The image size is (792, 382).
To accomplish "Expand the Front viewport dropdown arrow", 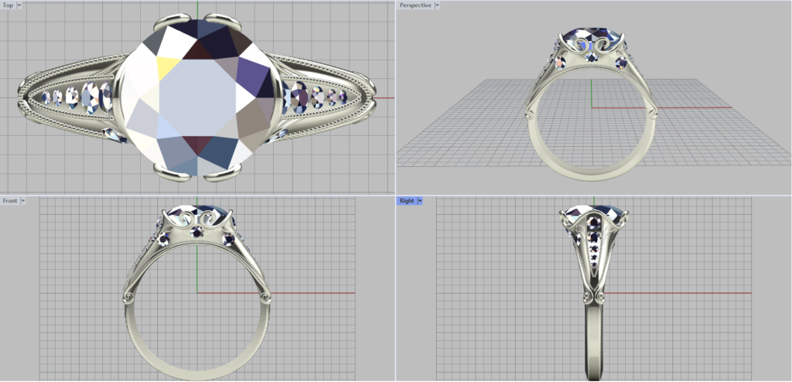I will (x=23, y=201).
